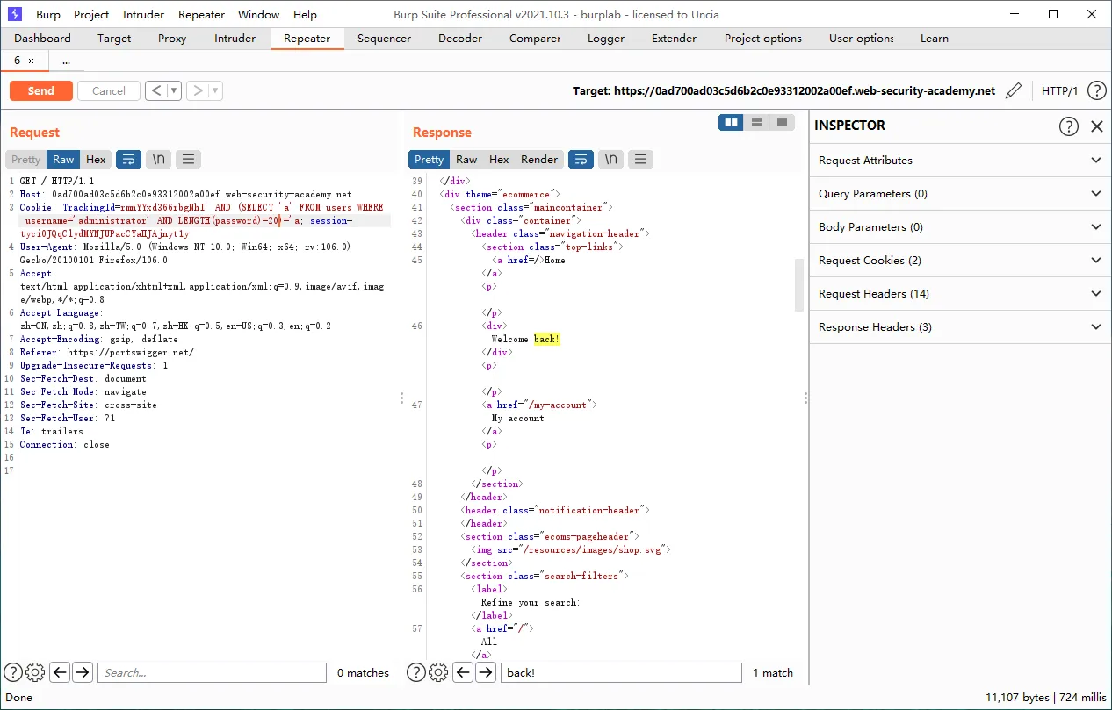Viewport: 1112px width, 710px height.
Task: Open forward history dropdown arrow
Action: point(215,90)
